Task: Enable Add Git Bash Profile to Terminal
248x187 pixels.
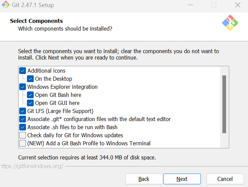Action: pyautogui.click(x=23, y=143)
